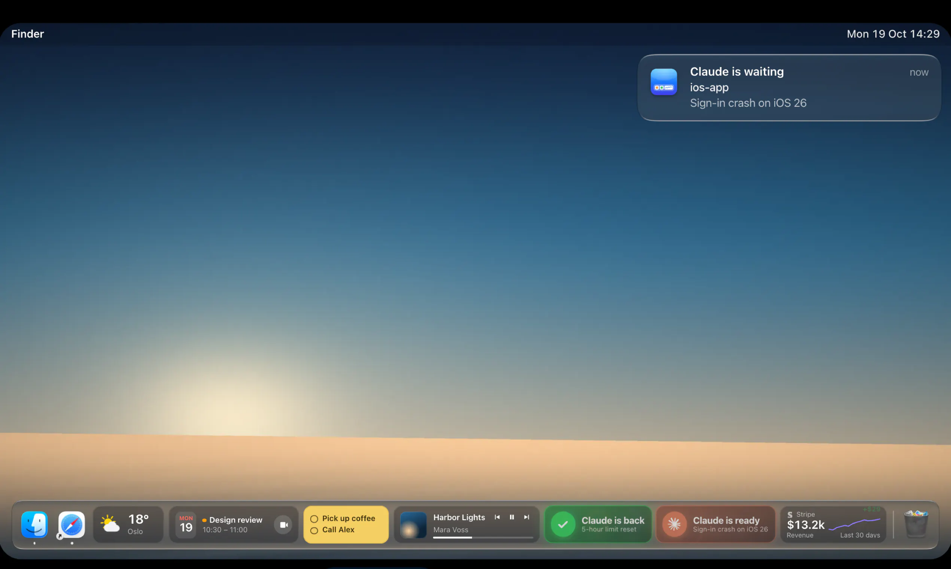Click the weather sun-cloud icon
Screen dimensions: 951x569
click(110, 524)
